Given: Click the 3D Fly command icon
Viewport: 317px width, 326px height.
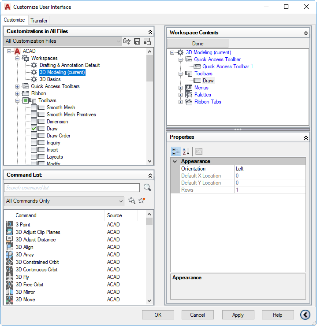Looking at the screenshot, I should point(10,277).
